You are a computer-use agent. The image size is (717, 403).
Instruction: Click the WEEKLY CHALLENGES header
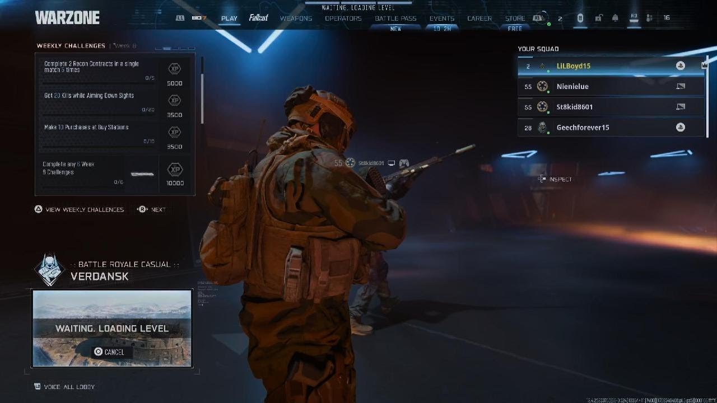(x=71, y=46)
